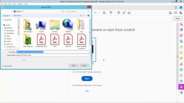The image size is (184, 103).
Task: Open the Save as type combo box
Action: pyautogui.click(x=53, y=55)
